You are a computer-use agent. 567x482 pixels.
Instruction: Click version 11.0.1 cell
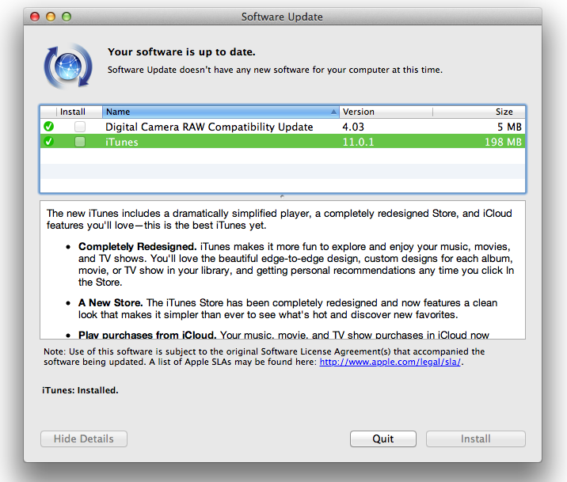359,142
